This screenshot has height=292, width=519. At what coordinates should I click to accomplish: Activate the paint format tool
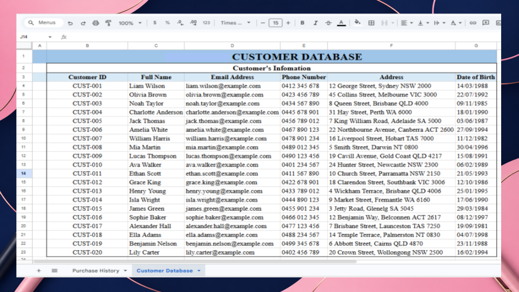coord(108,23)
